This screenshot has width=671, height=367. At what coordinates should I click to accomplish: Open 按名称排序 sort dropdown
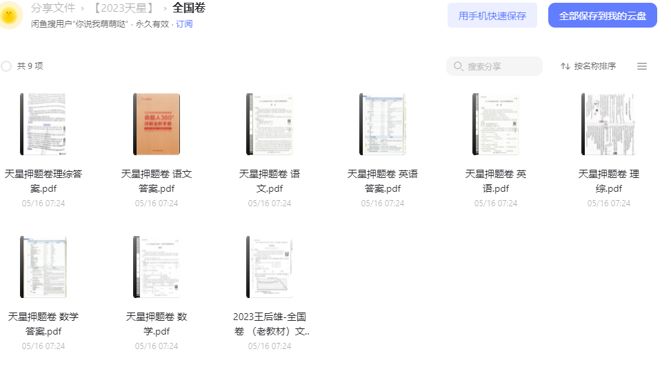pyautogui.click(x=588, y=66)
